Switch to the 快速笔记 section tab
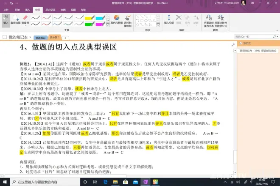 click(x=40, y=37)
